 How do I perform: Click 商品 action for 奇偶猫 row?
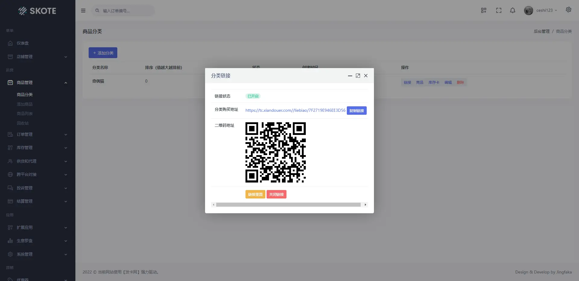coord(420,82)
